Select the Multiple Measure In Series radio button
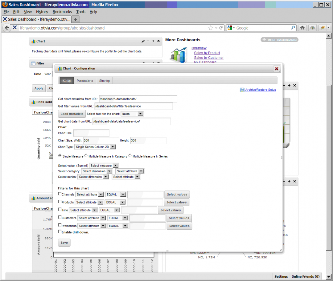Screen dimensions: 333x281 click(130, 156)
